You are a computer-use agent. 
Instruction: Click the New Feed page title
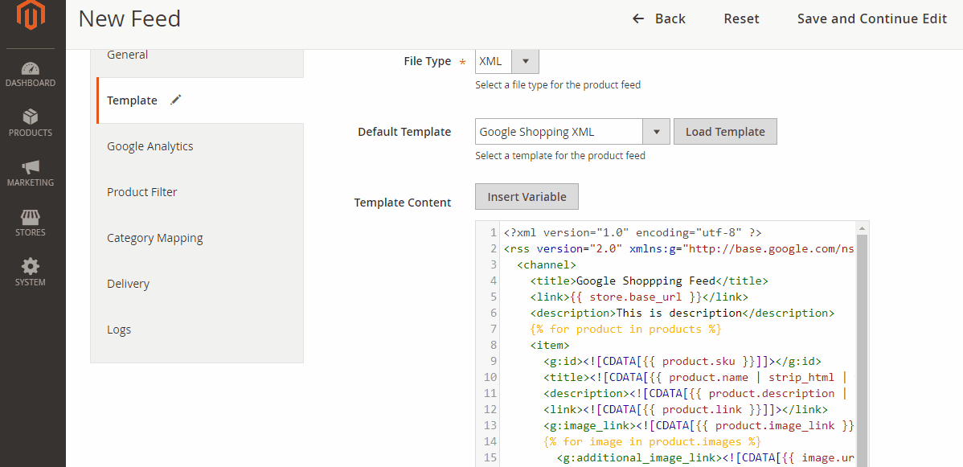coord(129,19)
